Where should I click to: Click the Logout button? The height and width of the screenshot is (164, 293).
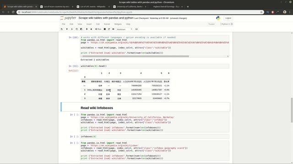[x=228, y=18]
